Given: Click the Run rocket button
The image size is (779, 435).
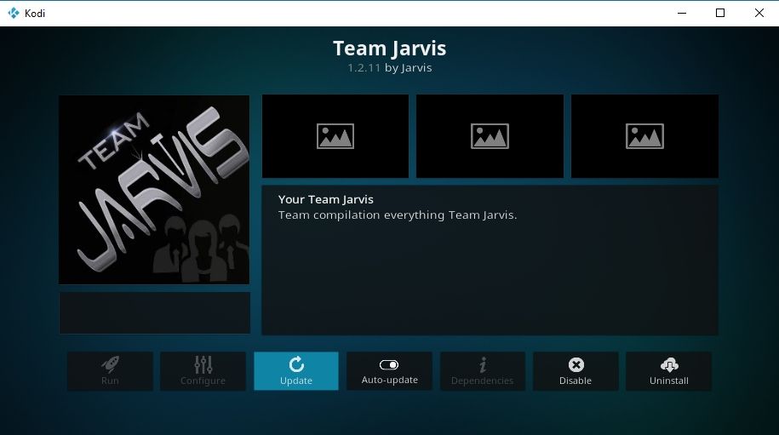Looking at the screenshot, I should point(110,371).
